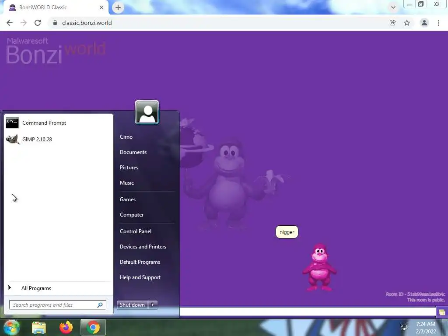
Task: Click the user account picture
Action: pyautogui.click(x=147, y=112)
